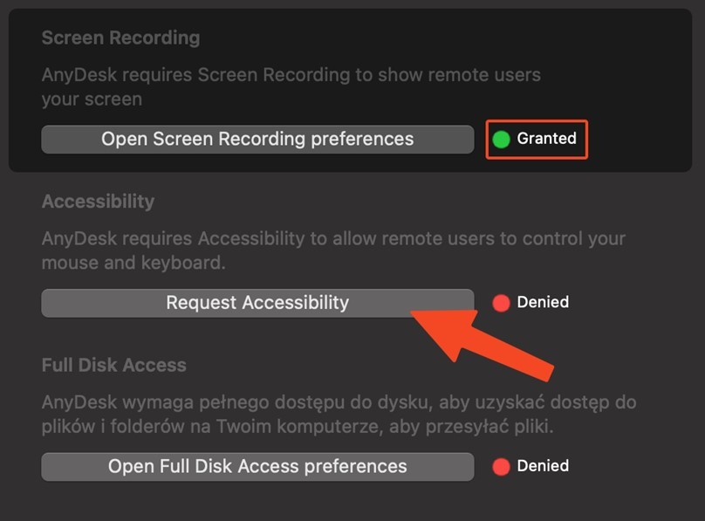This screenshot has height=521, width=705.
Task: Open Full Disk Access preferences
Action: pos(257,466)
